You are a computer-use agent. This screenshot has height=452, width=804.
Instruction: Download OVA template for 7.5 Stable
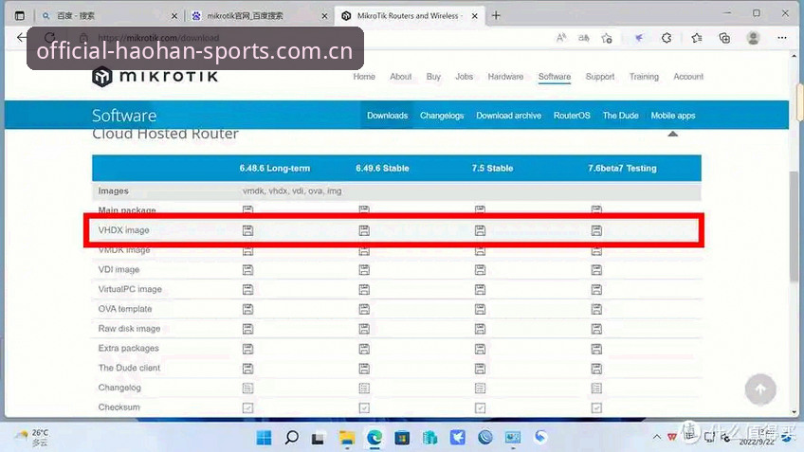coord(480,309)
